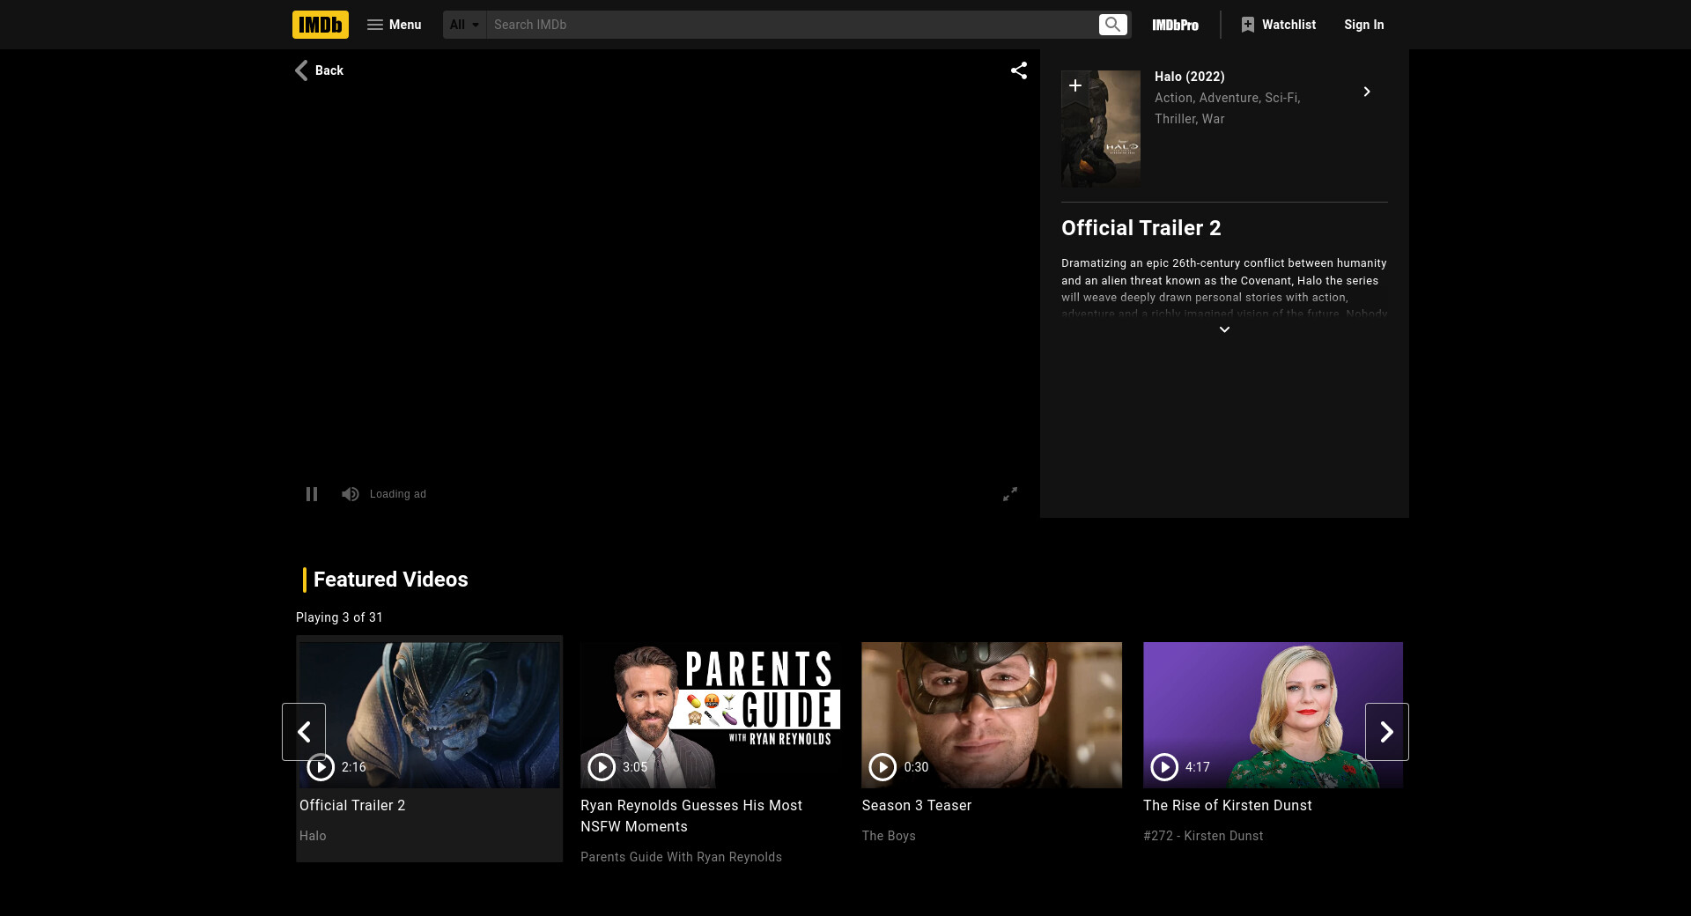Open Halo (2022) title page chevron

pos(1366,92)
